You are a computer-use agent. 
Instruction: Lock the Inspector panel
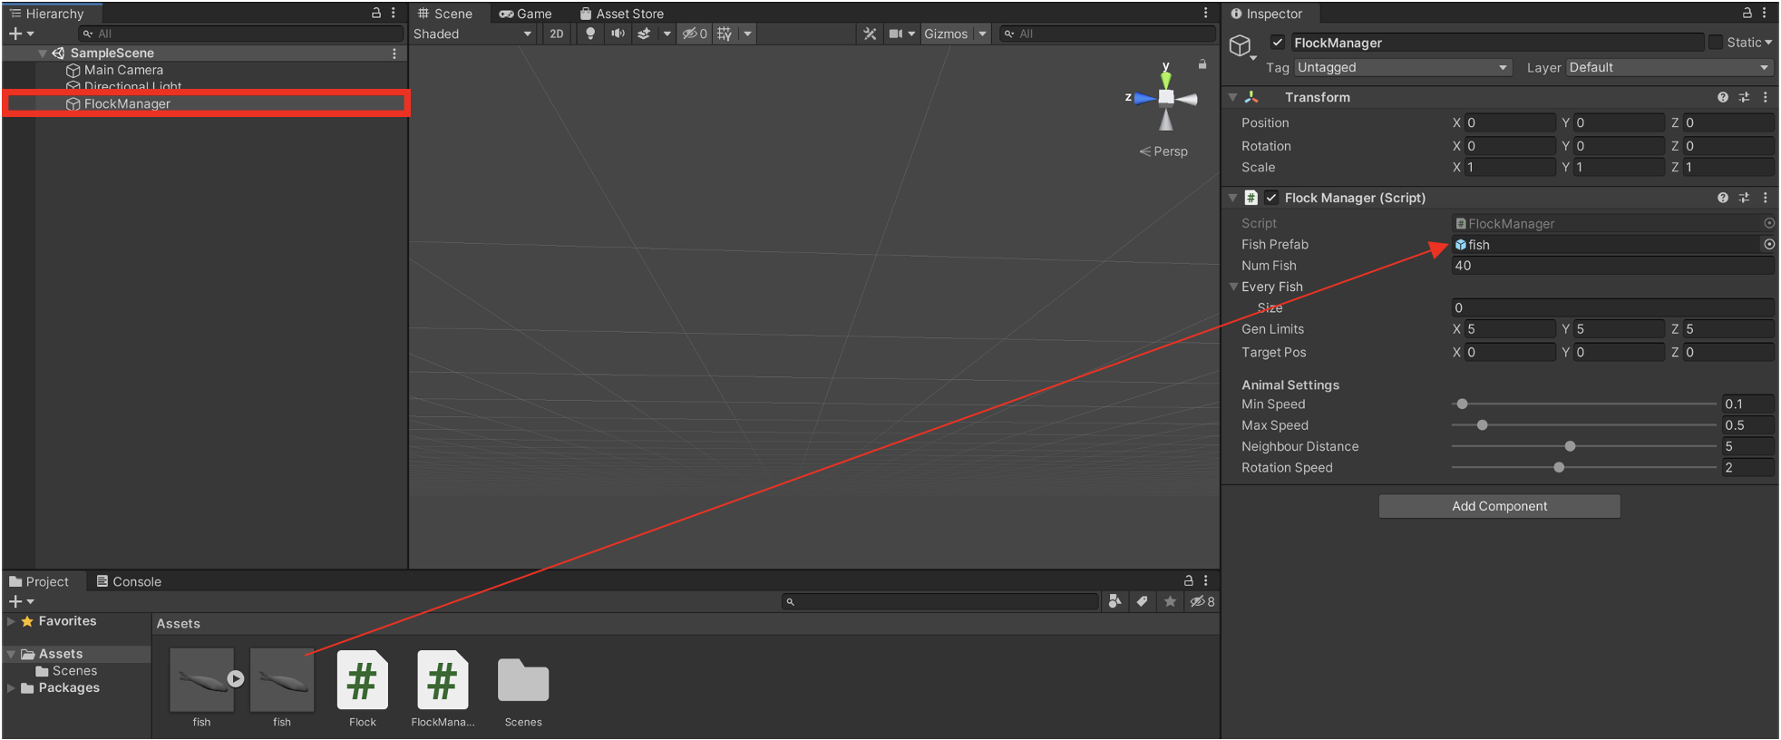click(1747, 13)
